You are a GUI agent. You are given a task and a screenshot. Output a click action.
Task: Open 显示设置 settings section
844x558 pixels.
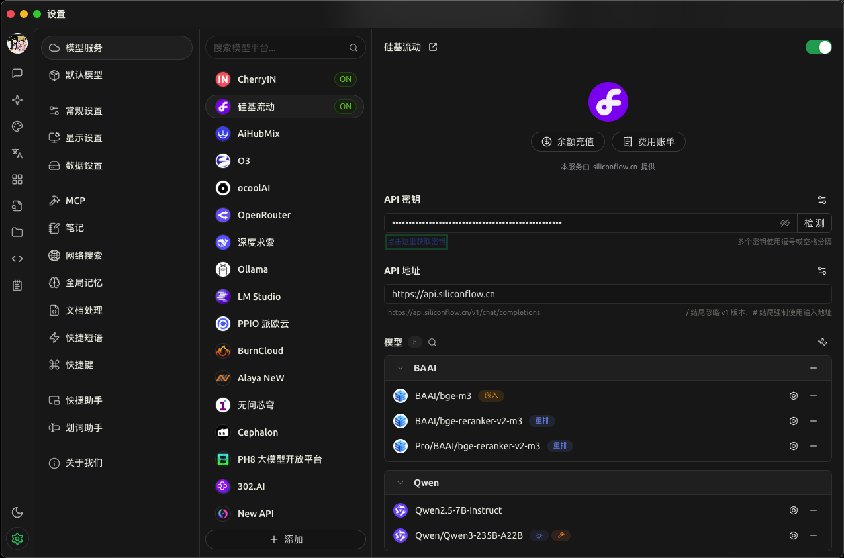pyautogui.click(x=117, y=138)
